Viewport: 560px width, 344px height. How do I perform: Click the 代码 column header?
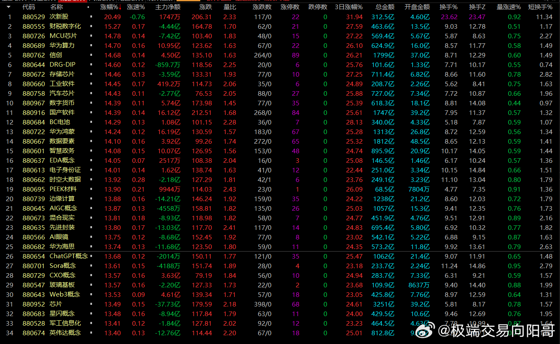29,7
